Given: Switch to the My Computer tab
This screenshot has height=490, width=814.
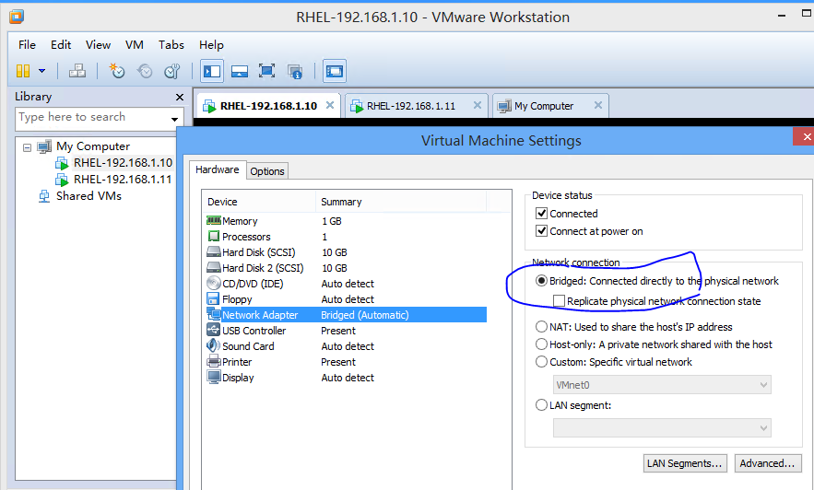Looking at the screenshot, I should [x=544, y=106].
